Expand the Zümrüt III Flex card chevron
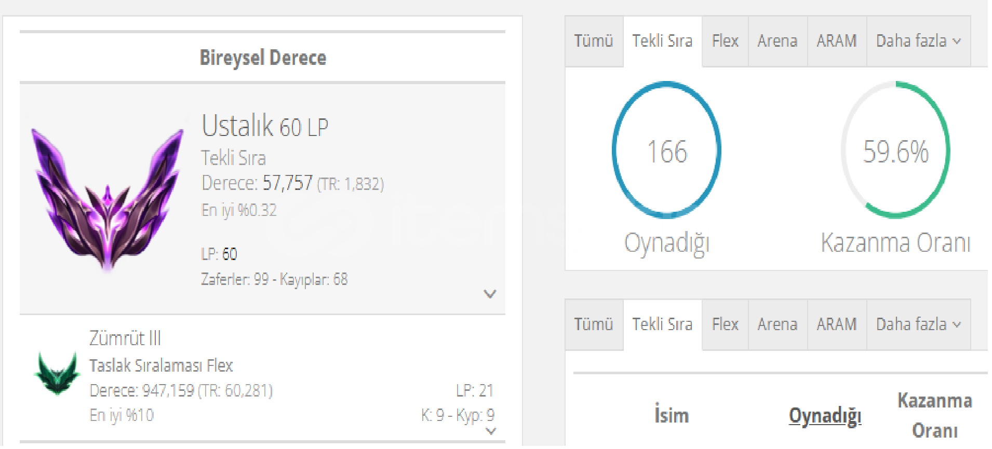 point(491,431)
